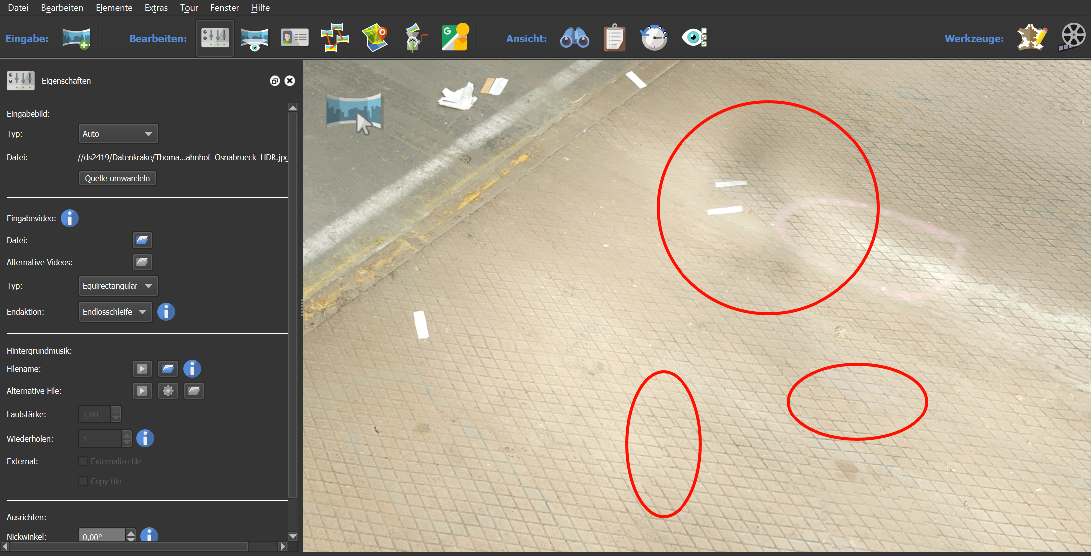Show info for Endaktion setting

pyautogui.click(x=166, y=312)
